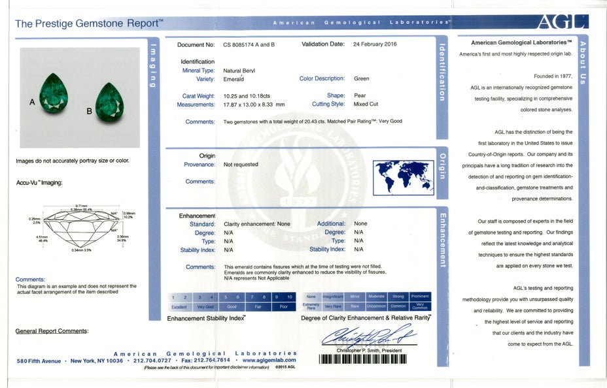
Task: Click the document number CS 8085174 A and B
Action: tap(249, 45)
